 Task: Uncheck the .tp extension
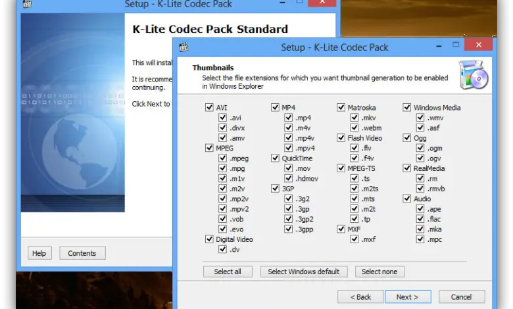coord(354,219)
